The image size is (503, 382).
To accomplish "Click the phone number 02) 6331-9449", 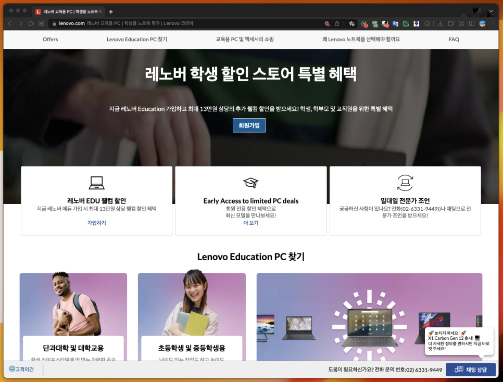I will click(424, 370).
